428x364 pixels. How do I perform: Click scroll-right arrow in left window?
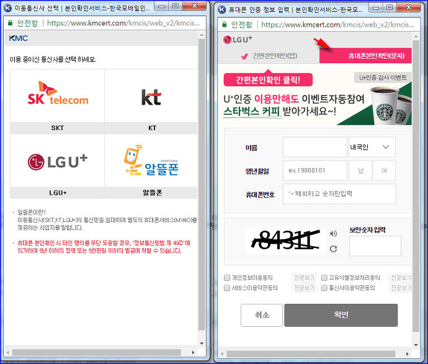click(193, 353)
